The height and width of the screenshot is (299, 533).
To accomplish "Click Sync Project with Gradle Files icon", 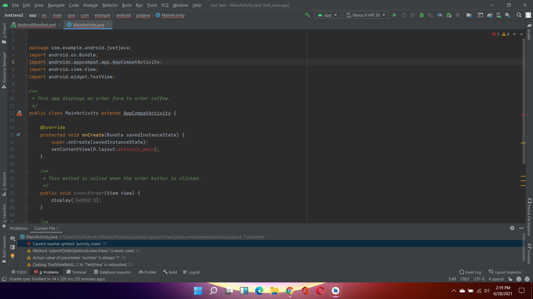I will tap(490, 15).
